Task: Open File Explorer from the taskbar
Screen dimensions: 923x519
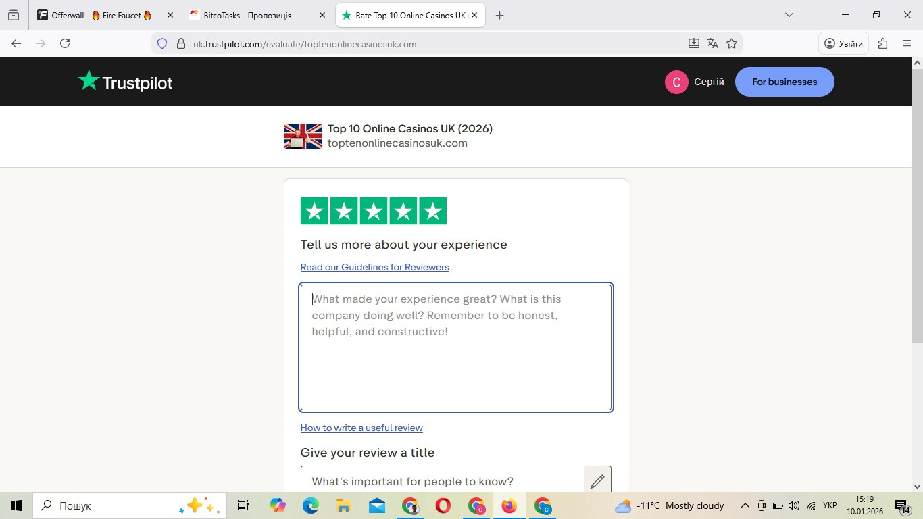Action: 343,505
